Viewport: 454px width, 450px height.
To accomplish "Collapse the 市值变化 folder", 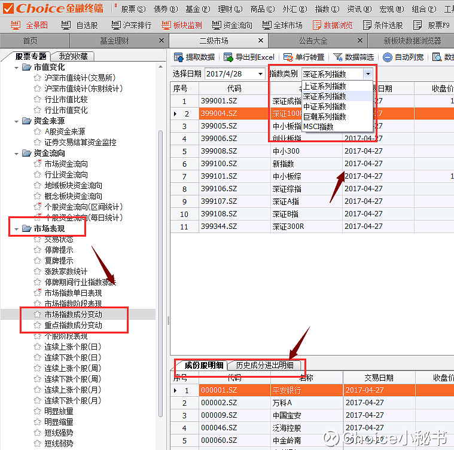I will (x=17, y=68).
